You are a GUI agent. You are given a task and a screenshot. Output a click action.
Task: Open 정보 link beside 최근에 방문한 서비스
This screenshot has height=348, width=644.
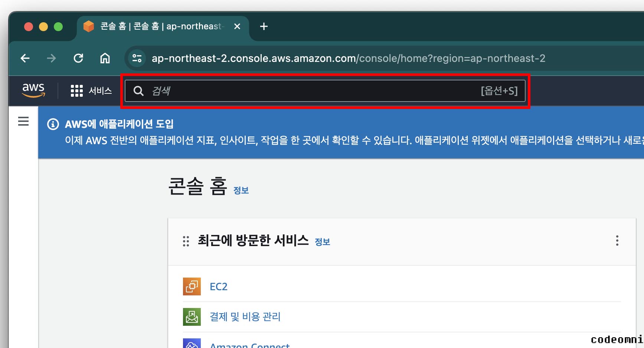coord(322,242)
